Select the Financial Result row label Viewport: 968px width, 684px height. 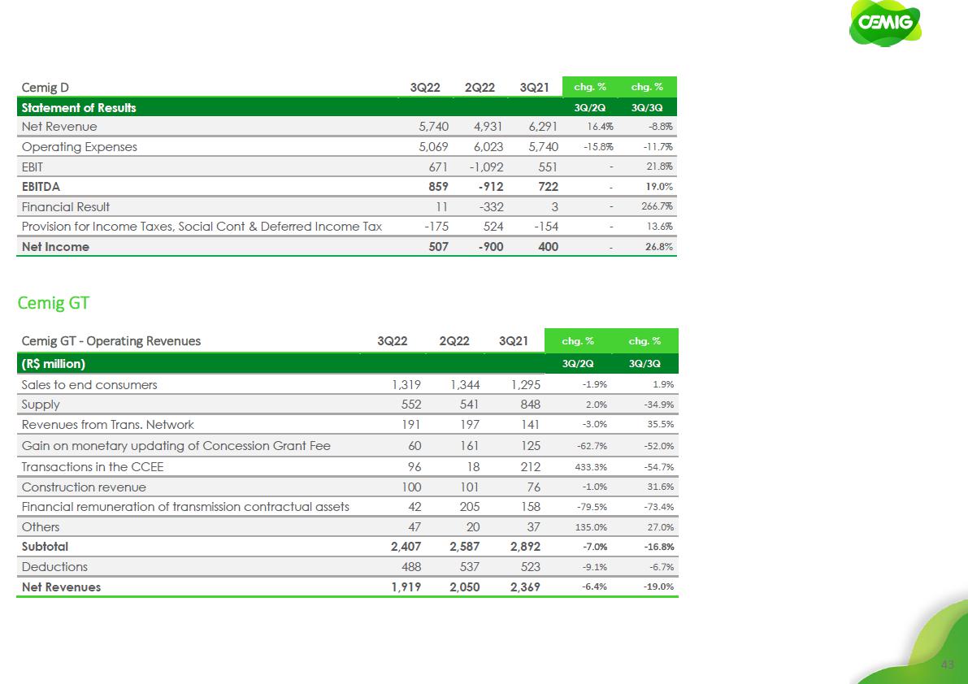tap(66, 206)
